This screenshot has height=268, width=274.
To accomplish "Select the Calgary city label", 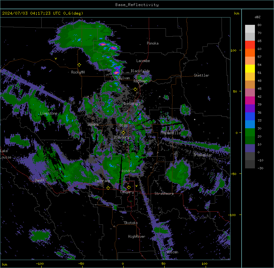I will pyautogui.click(x=127, y=192).
